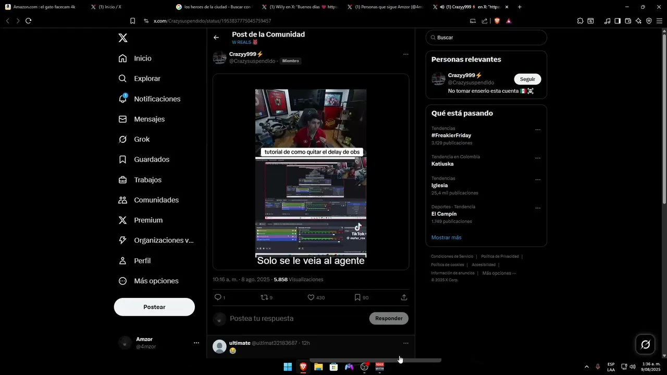Switch to Amazon.com browser tab
667x375 pixels.
tap(41, 7)
